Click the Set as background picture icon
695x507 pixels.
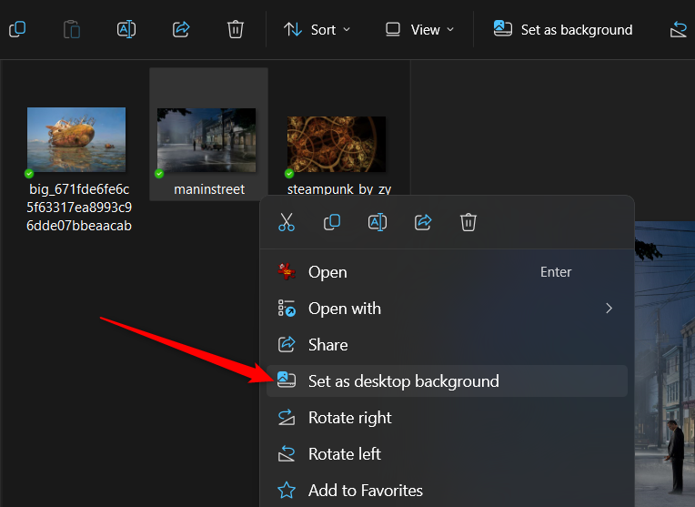pos(503,29)
